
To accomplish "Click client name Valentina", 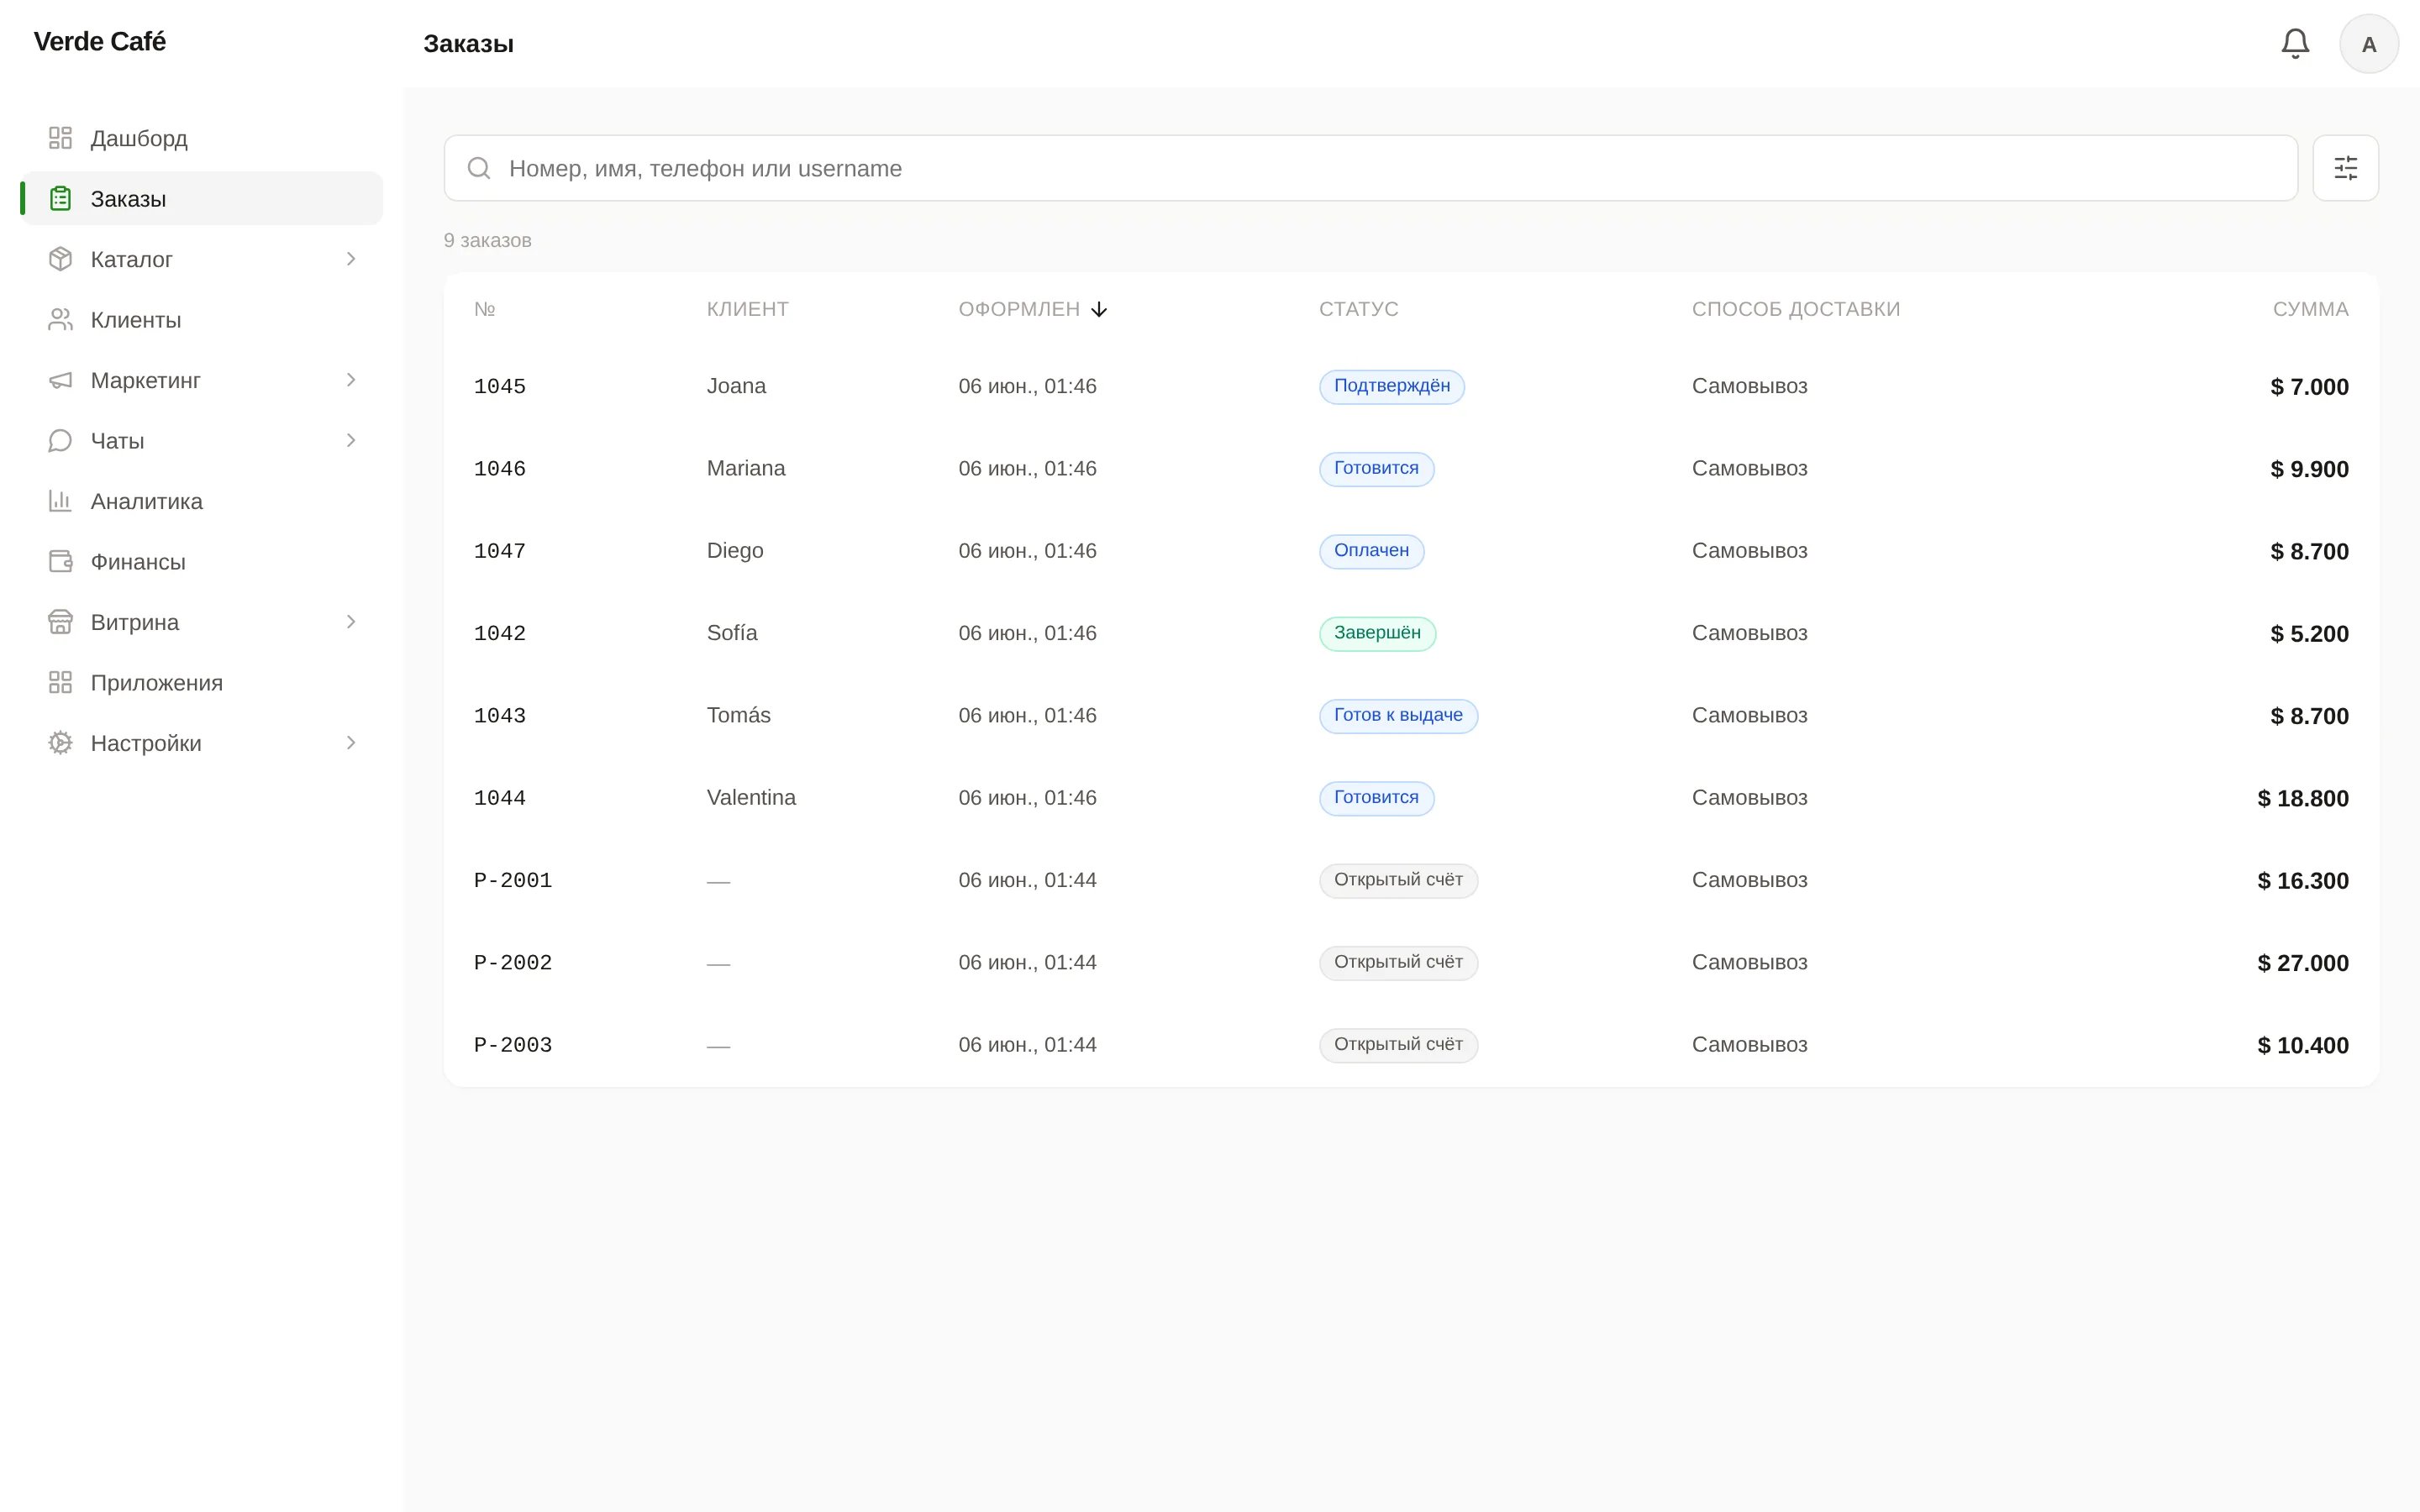I will click(751, 798).
